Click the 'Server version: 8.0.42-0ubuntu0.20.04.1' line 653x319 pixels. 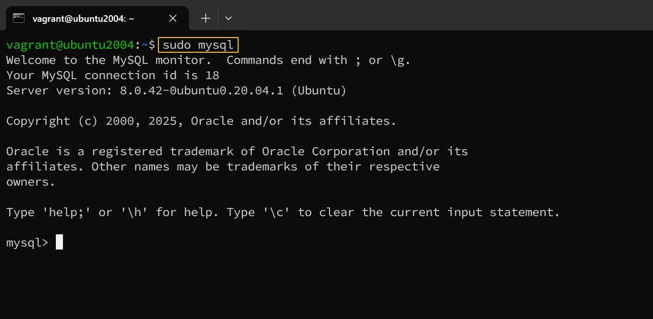[x=176, y=91]
